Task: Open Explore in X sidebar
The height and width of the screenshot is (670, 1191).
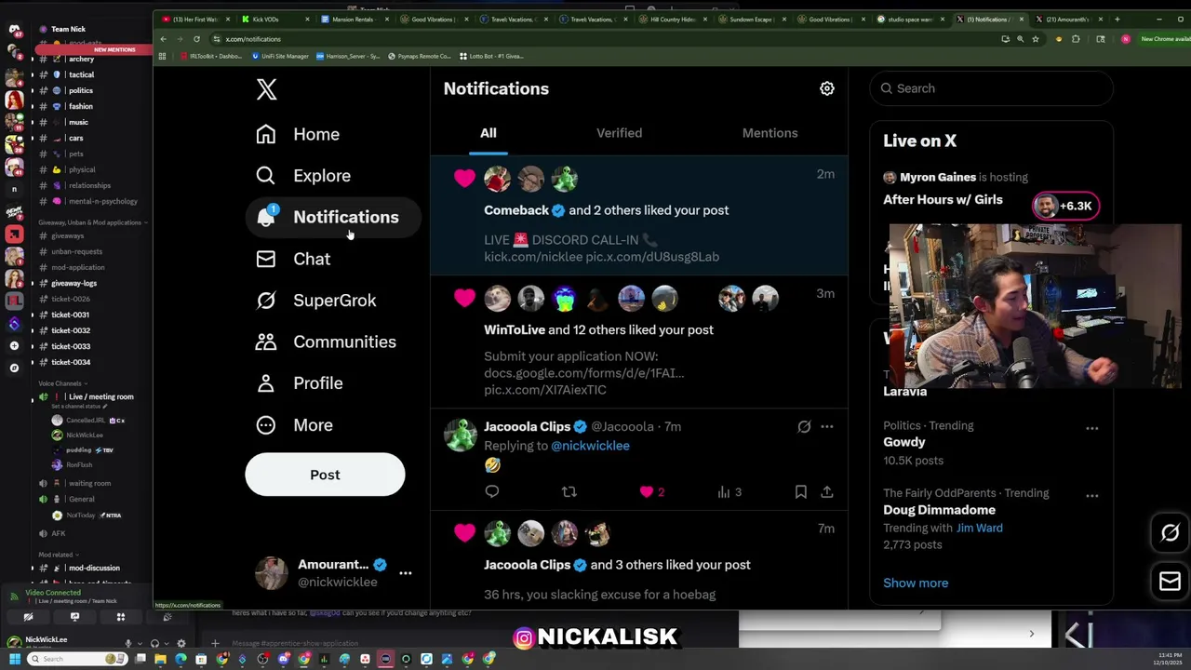Action: click(x=303, y=176)
